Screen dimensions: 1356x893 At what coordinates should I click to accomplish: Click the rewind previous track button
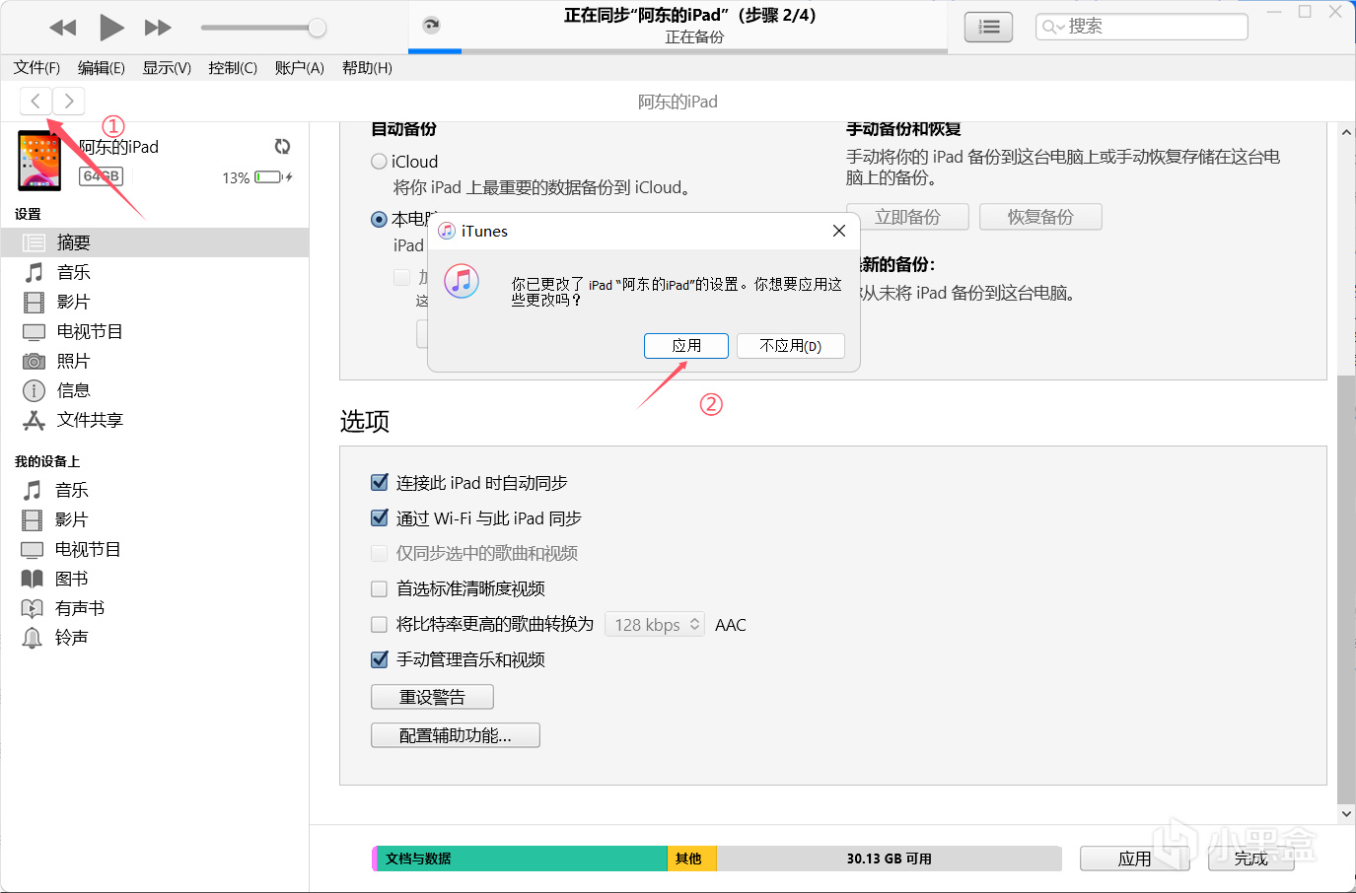click(63, 28)
